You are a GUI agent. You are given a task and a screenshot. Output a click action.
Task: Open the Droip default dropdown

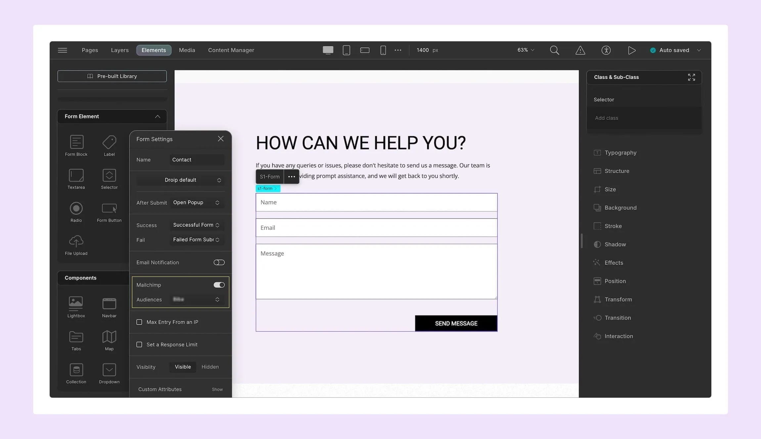181,180
